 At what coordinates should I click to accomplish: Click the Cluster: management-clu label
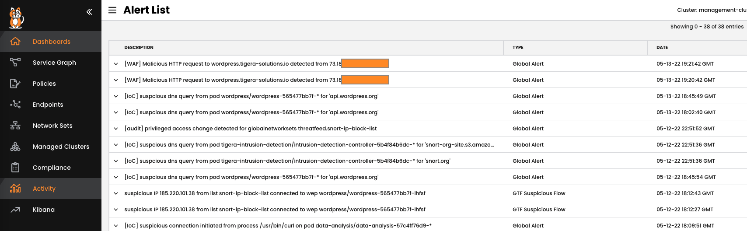[x=712, y=10]
